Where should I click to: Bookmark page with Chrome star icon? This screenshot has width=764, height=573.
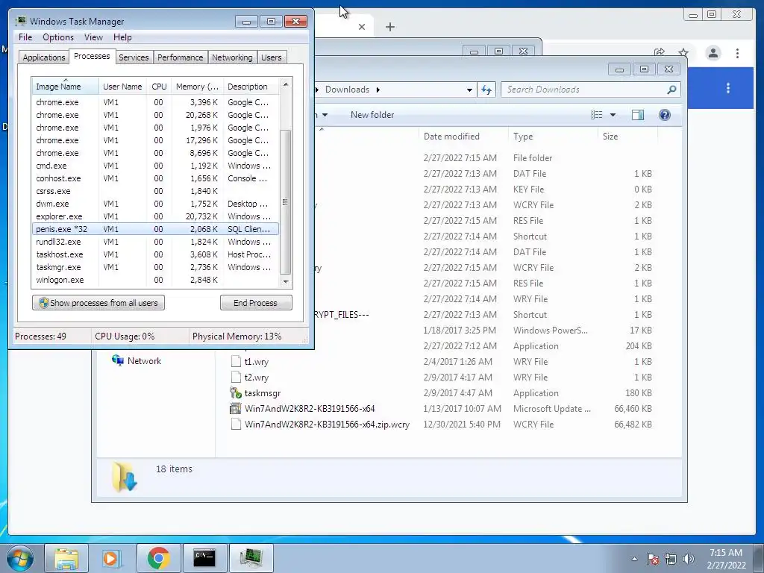tap(683, 53)
